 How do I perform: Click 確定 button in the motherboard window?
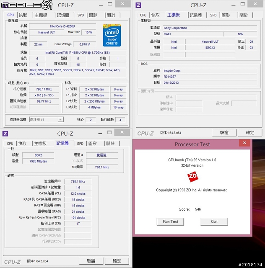250,133
